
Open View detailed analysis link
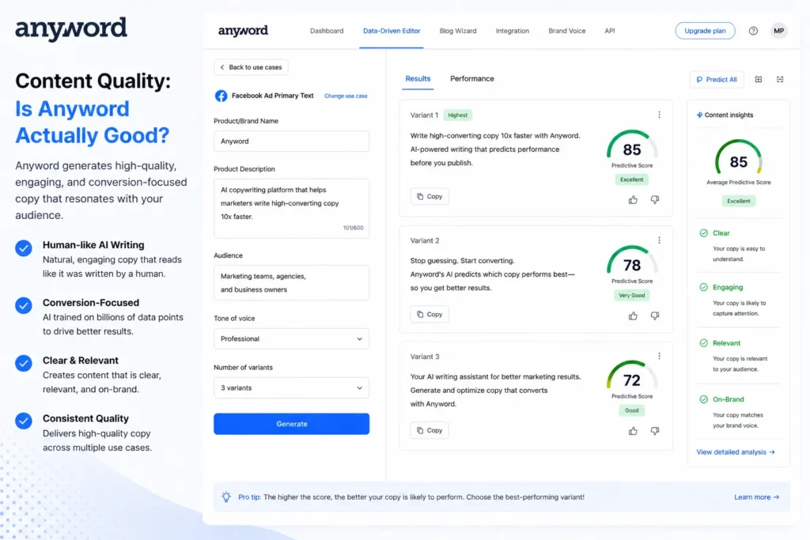tap(735, 451)
